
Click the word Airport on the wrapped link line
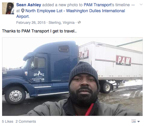22,16
